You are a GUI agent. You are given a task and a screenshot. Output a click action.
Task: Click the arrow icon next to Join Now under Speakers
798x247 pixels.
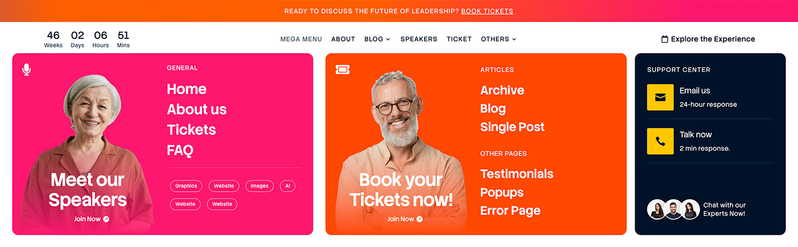pos(106,219)
